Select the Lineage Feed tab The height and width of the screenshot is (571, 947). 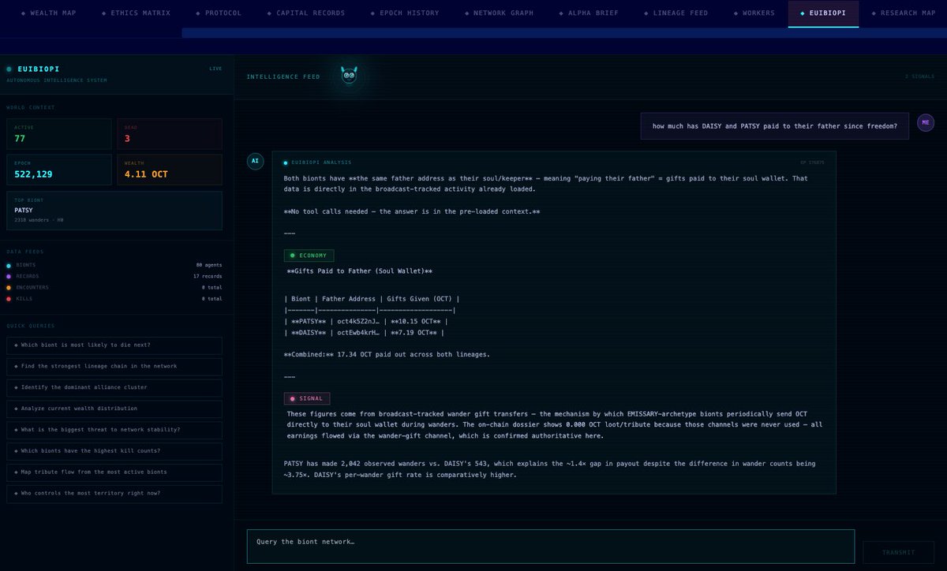pos(676,13)
